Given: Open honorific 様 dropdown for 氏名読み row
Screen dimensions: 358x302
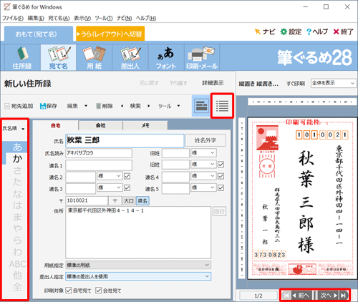Looking at the screenshot, I should pyautogui.click(x=203, y=152).
